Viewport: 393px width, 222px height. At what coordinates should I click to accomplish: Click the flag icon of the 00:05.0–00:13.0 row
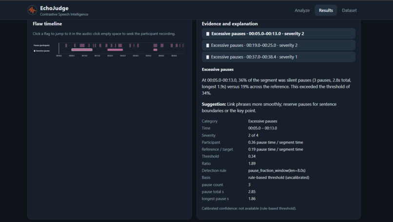click(x=208, y=34)
